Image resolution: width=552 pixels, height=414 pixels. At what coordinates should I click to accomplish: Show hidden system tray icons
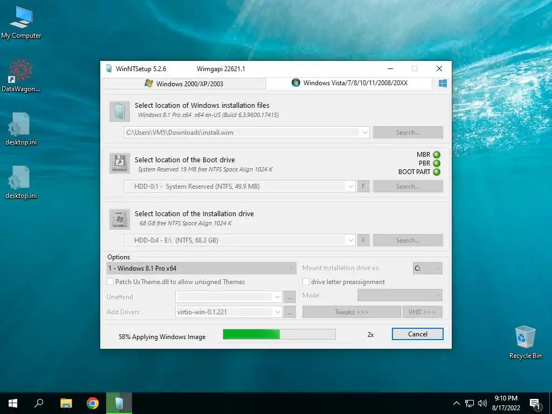(456, 403)
